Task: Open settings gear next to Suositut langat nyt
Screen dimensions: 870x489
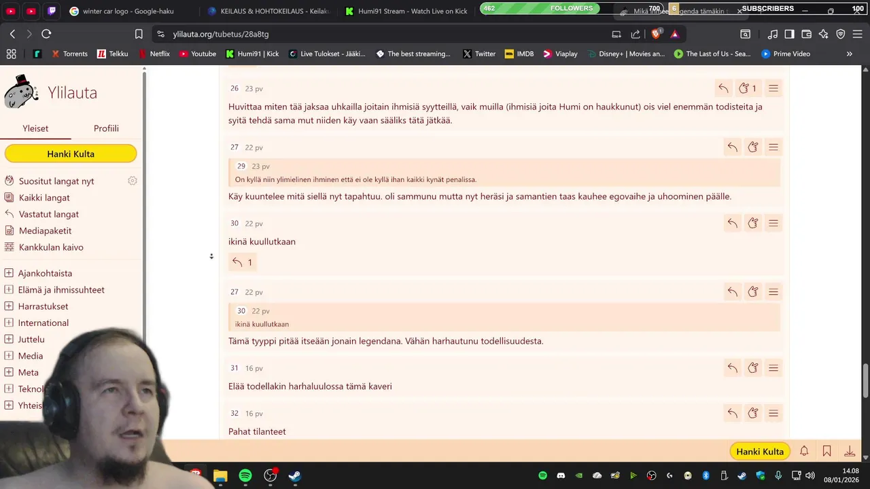Action: coord(133,181)
